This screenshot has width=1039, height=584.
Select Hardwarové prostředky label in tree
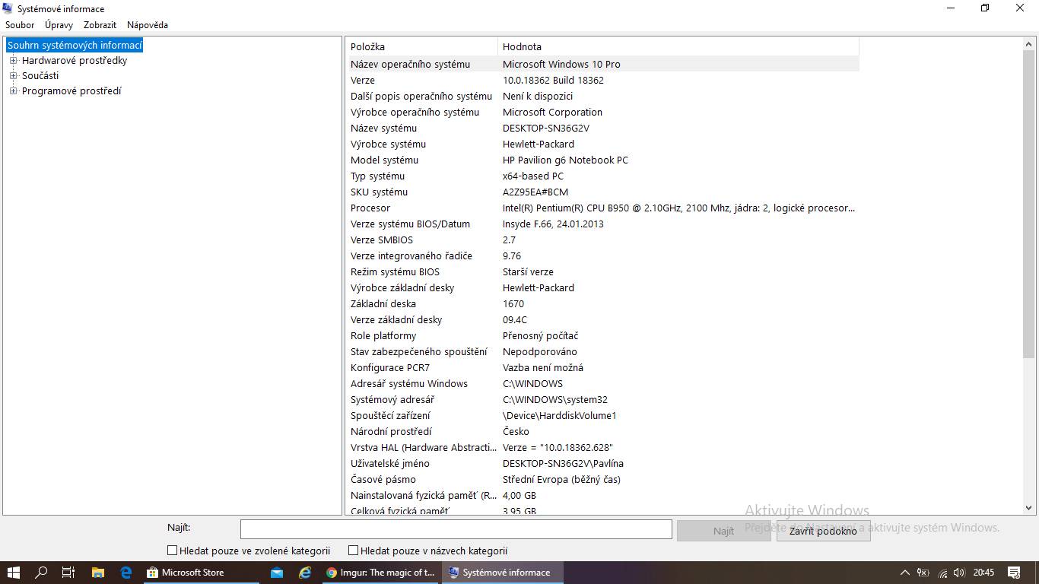75,61
